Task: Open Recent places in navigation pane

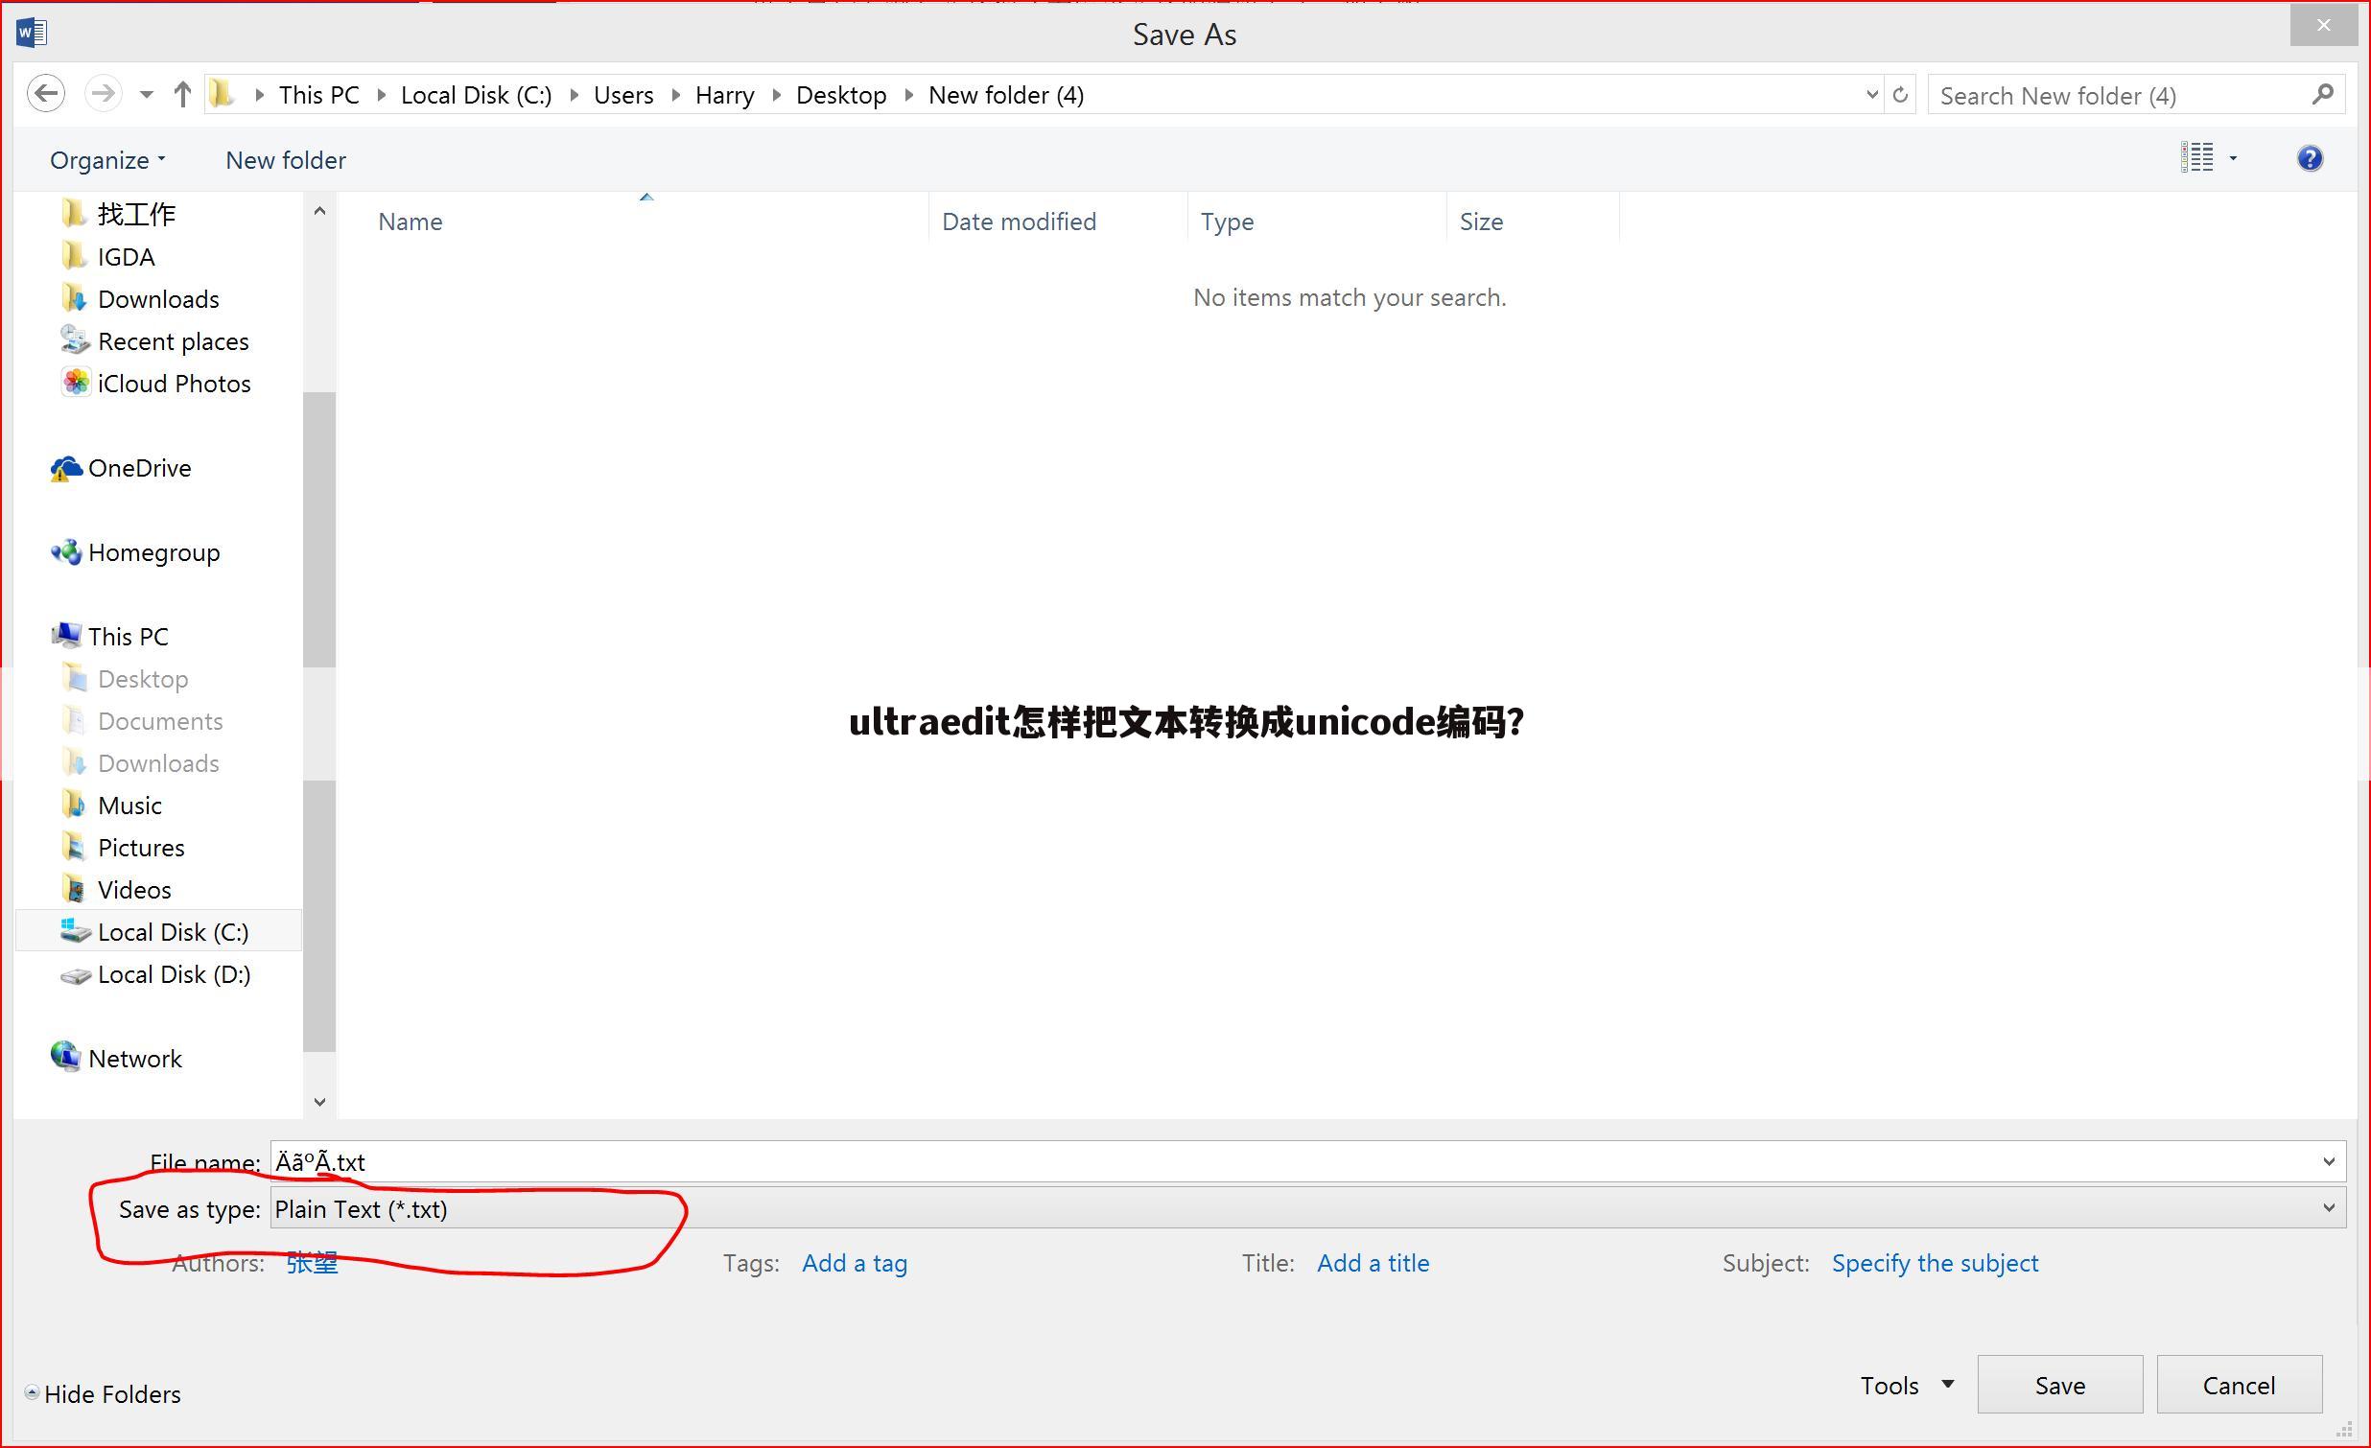Action: (x=174, y=341)
